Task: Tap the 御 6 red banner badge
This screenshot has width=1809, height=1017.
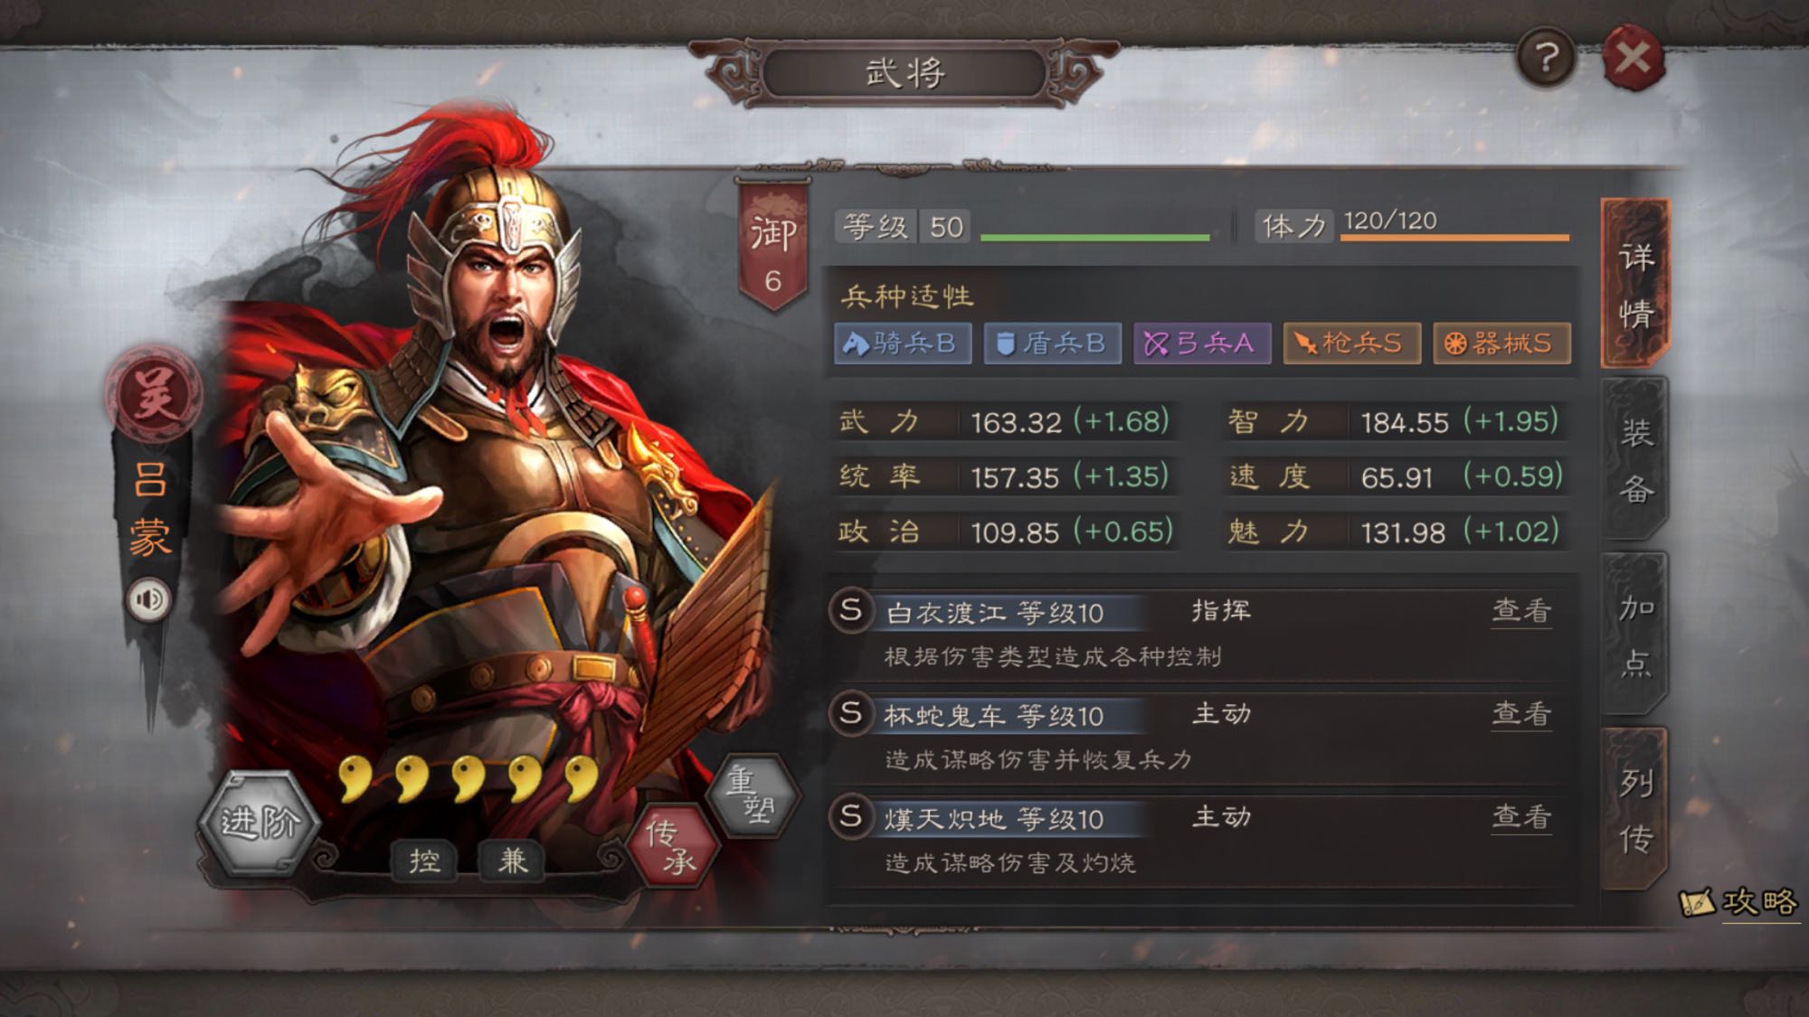Action: coord(773,246)
